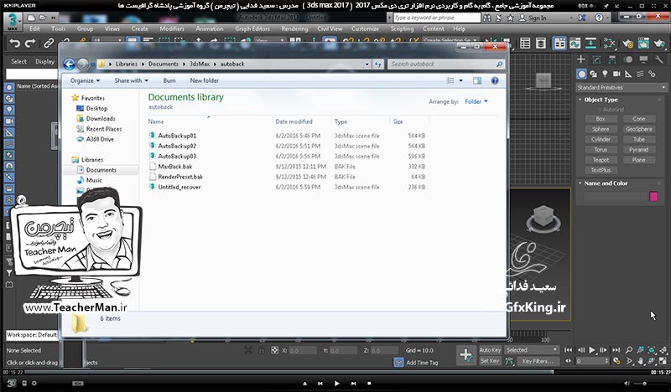
Task: Open the Scripting menu
Action: [x=402, y=28]
